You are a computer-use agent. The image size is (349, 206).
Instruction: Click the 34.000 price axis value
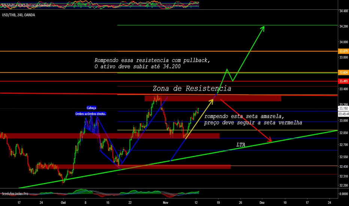(344, 42)
